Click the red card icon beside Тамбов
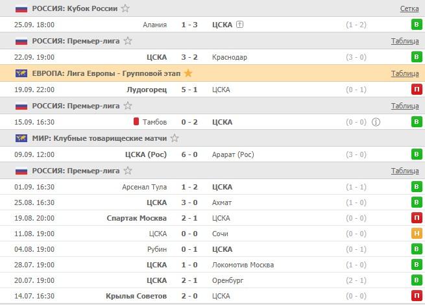This screenshot has height=305, width=425. pyautogui.click(x=137, y=122)
